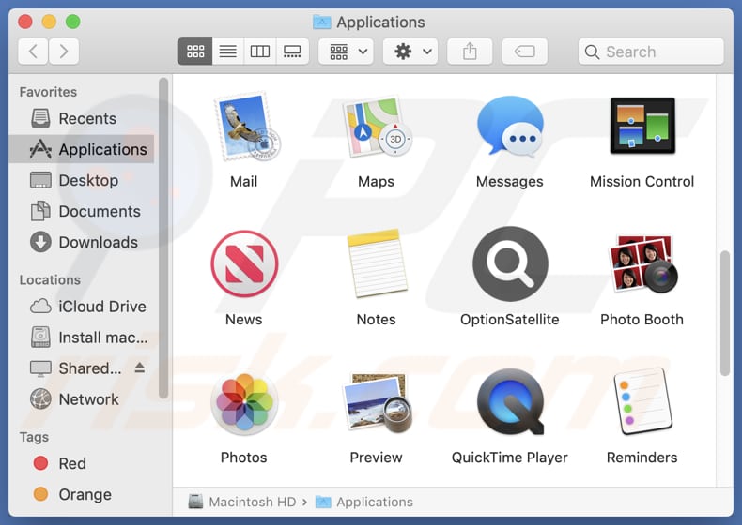The image size is (742, 525).
Task: Open Network in the sidebar
Action: click(82, 399)
